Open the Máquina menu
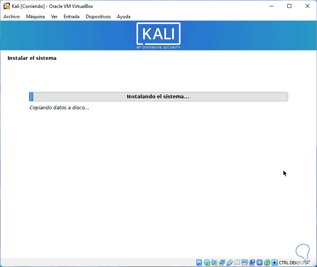 tap(35, 17)
